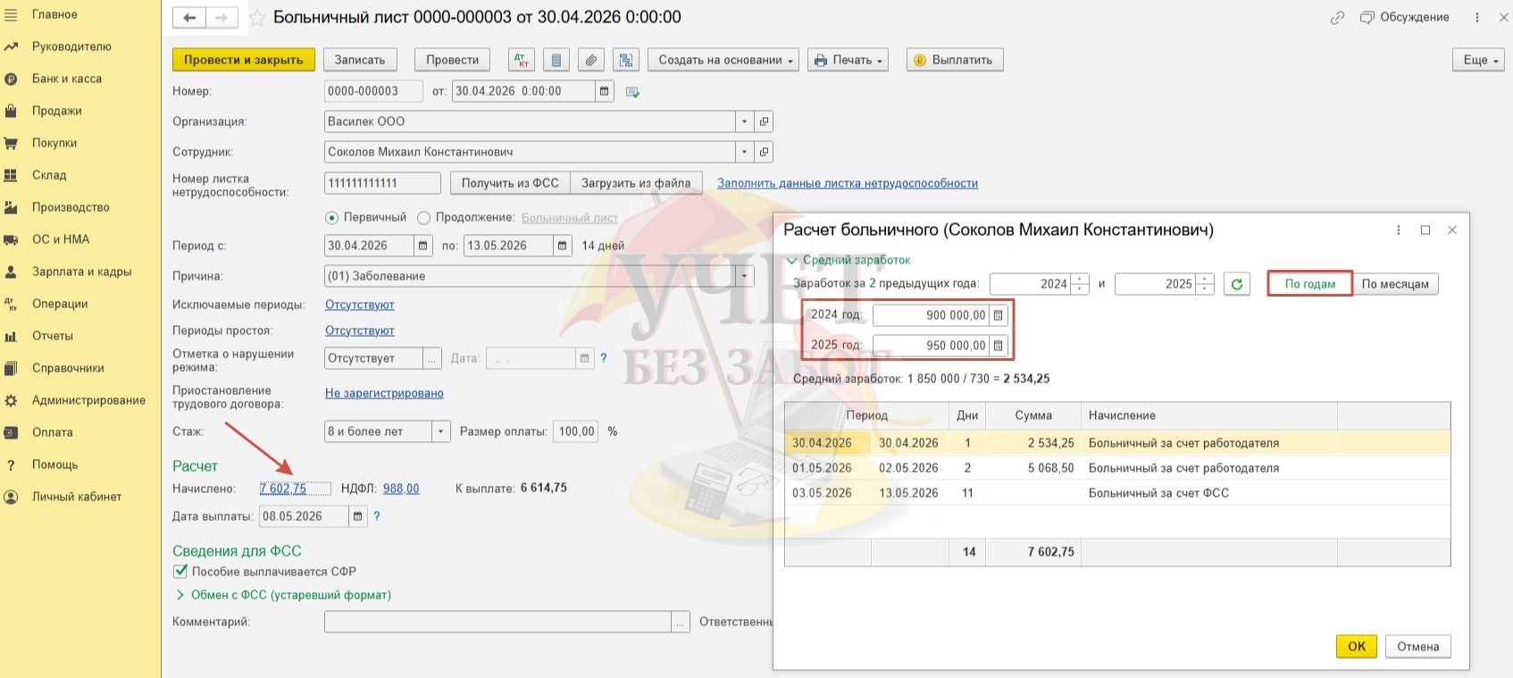Click Провести и закрыть button

coord(243,60)
